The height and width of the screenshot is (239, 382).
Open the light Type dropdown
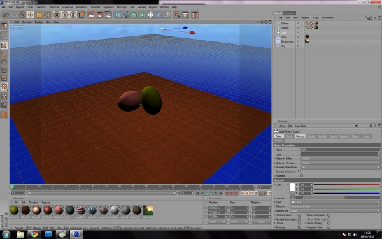[x=335, y=202]
